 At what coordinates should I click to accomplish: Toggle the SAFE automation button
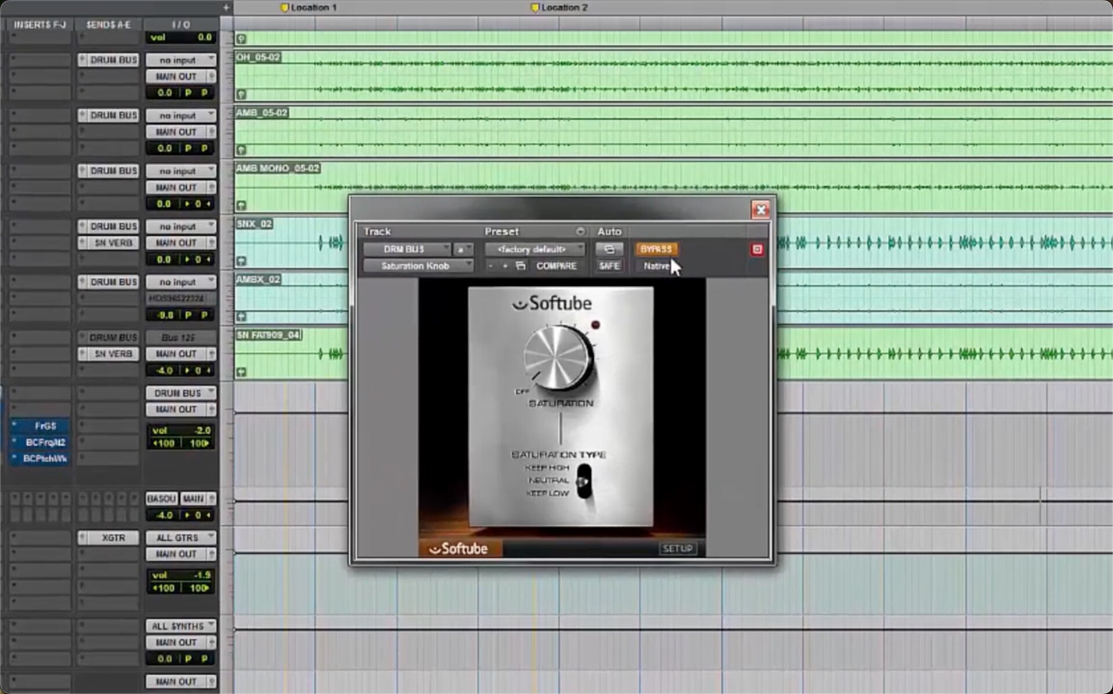point(609,266)
